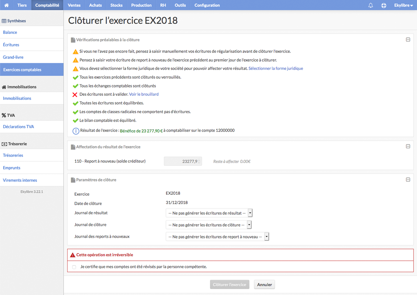Viewport: 417px width, 295px height.
Task: Open Écritures in the sidebar
Action: 32,45
